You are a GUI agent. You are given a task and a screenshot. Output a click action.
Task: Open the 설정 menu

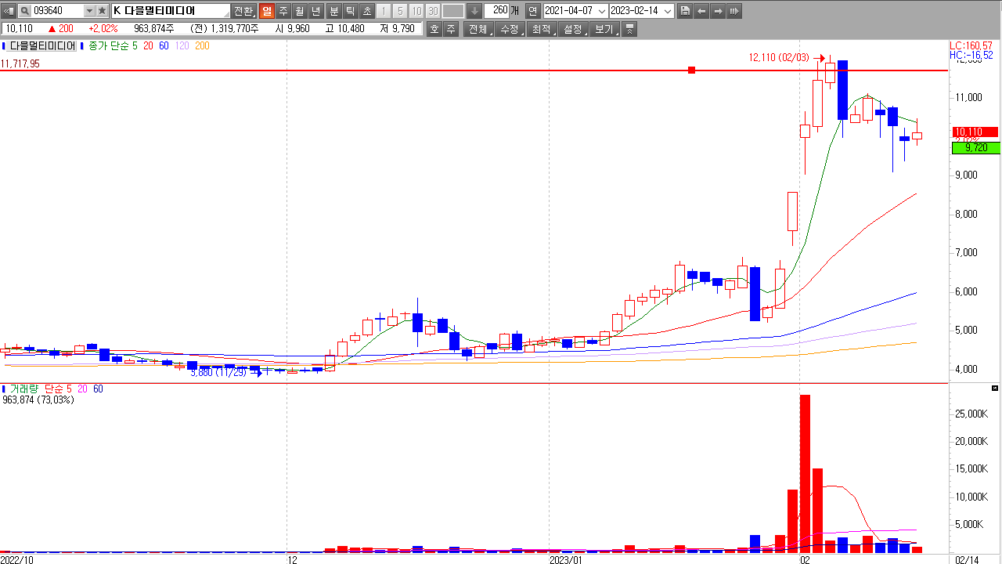click(573, 29)
